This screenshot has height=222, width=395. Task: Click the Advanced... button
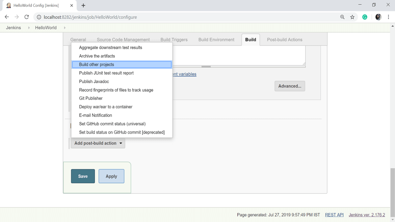(x=290, y=86)
